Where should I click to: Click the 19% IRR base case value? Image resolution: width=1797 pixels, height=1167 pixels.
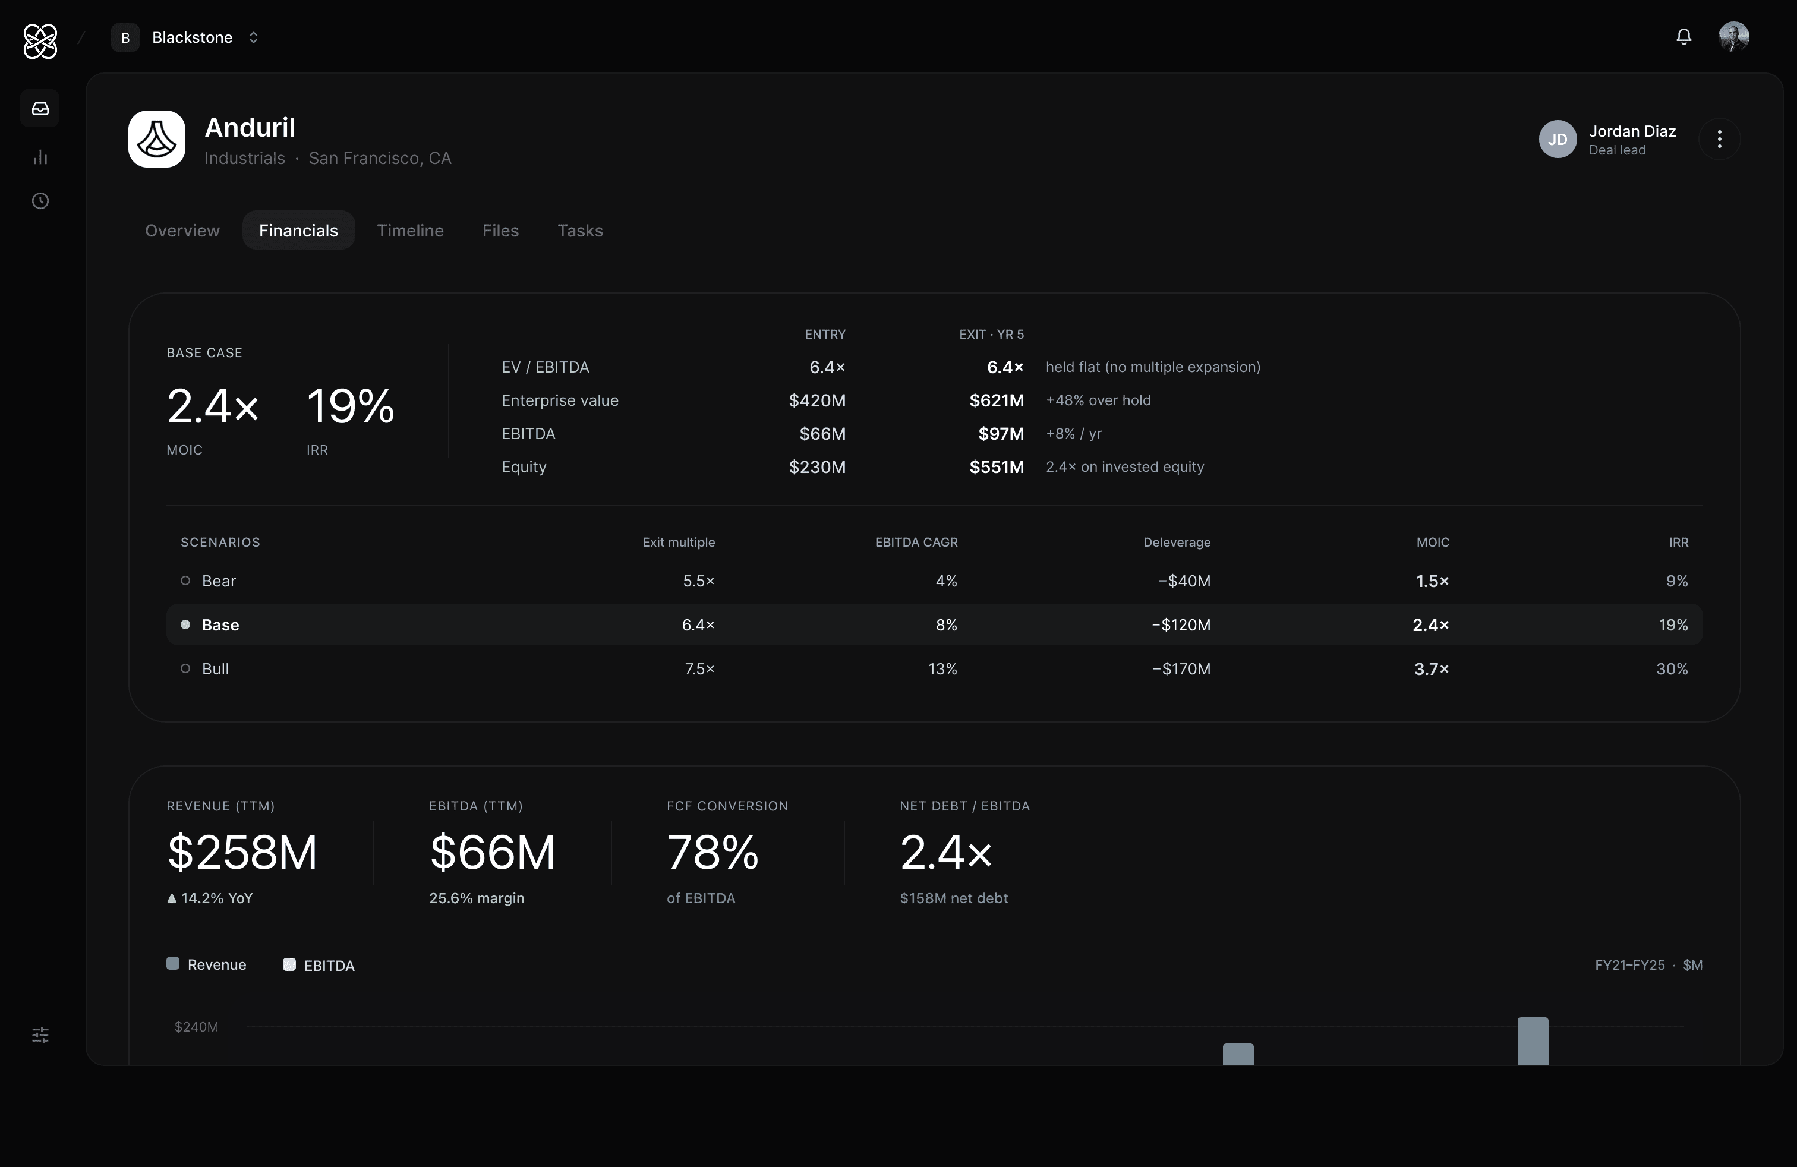point(351,406)
